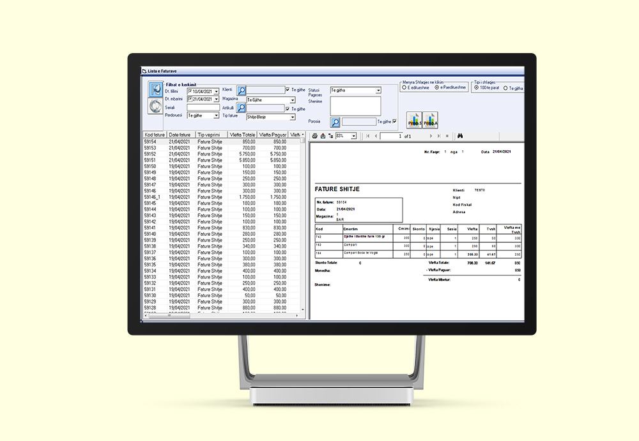Toggle the Te gjithe checkbox beside Porosia
The height and width of the screenshot is (441, 639).
click(394, 121)
